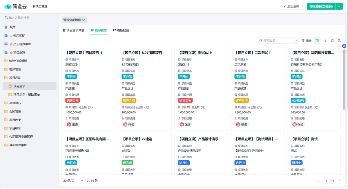Image resolution: width=348 pixels, height=189 pixels.
Task: Open the 20 条/页 page size dropdown
Action: 73,181
